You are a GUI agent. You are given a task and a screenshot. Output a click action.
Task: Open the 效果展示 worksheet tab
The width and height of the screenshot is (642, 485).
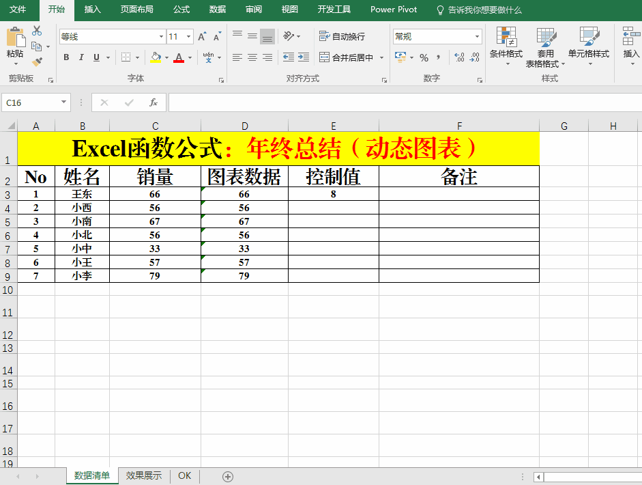pos(144,475)
